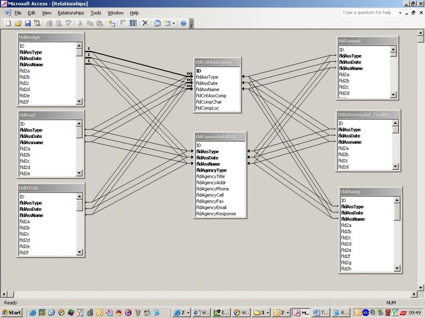Screen dimensions: 425x318
Task: Select fld2h field in tblHump
Action: click(x=346, y=268)
